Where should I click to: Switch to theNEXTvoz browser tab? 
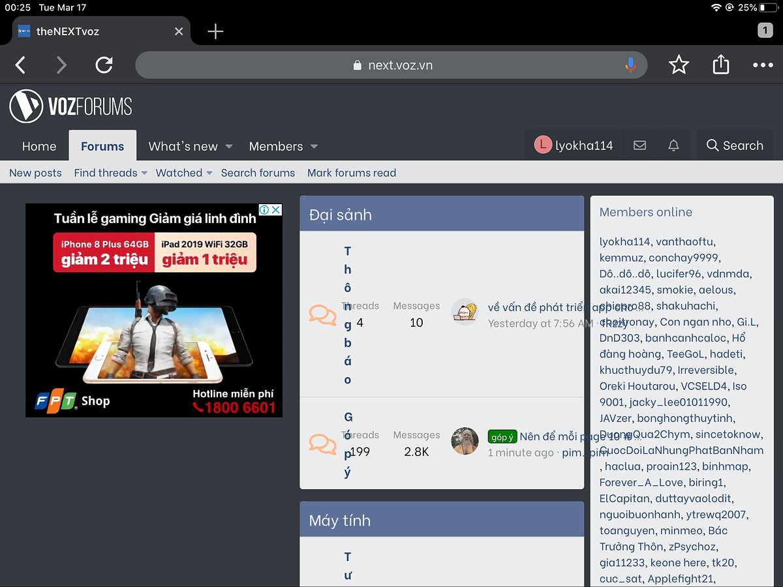coord(101,31)
